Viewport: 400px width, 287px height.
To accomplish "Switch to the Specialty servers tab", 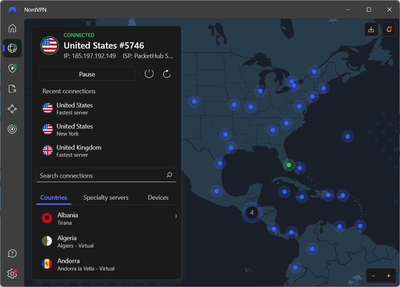I will point(106,198).
